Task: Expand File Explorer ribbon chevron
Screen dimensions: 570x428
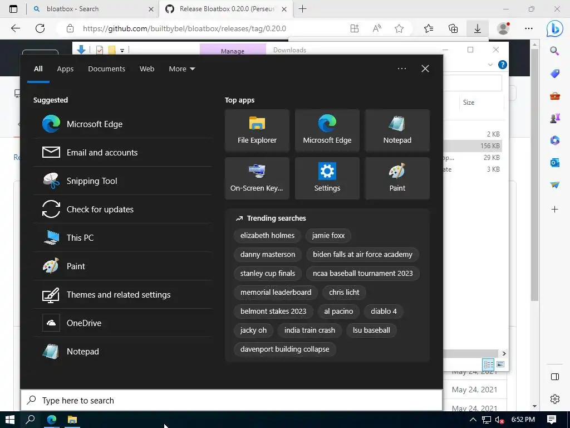Action: [x=490, y=65]
